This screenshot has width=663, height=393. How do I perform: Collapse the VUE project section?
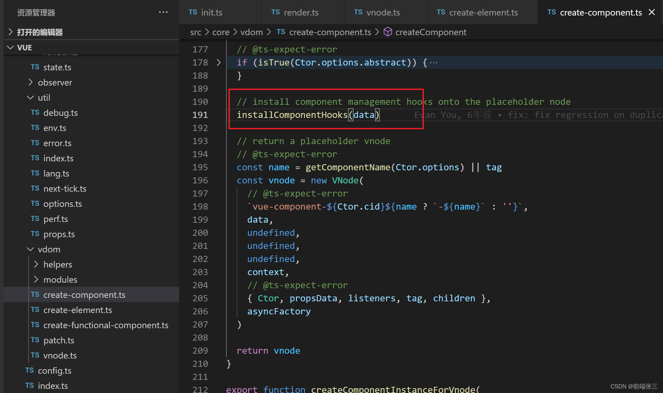point(91,48)
